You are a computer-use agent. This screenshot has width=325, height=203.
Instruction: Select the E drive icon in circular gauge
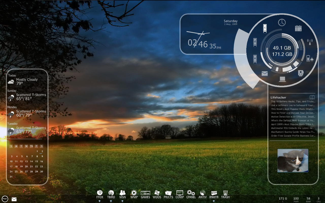tap(255, 59)
